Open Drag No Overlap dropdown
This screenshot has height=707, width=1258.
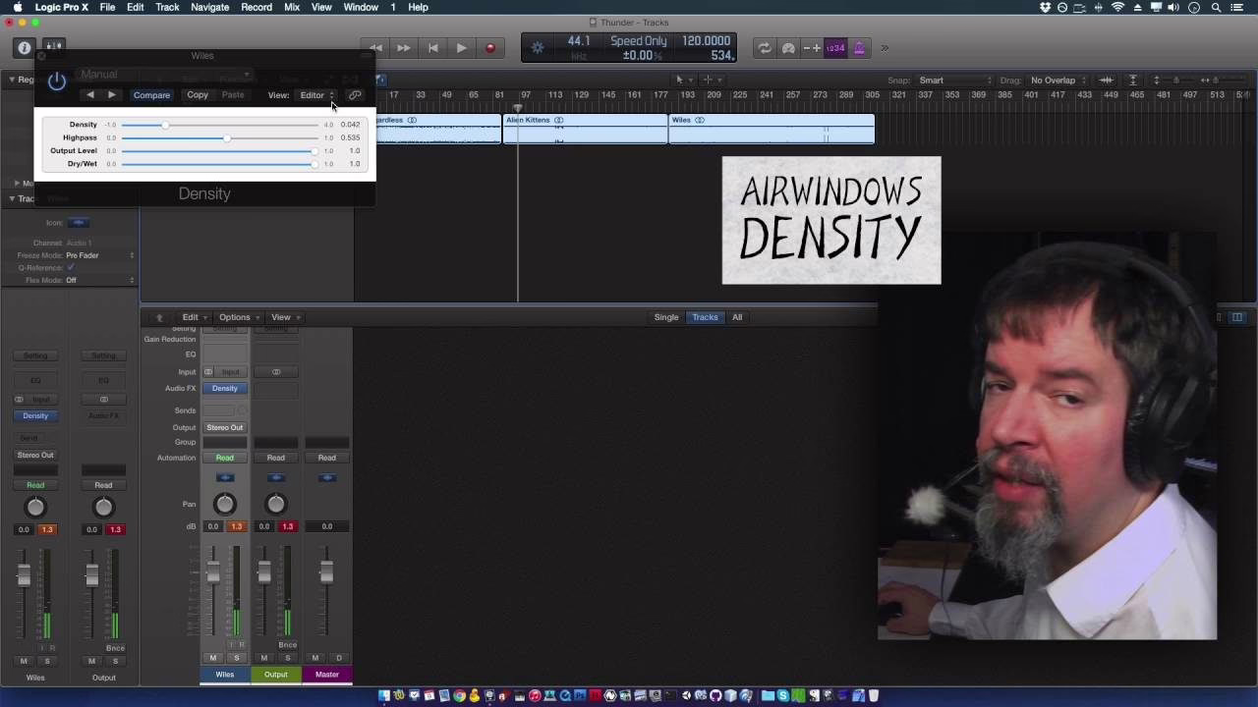point(1058,81)
